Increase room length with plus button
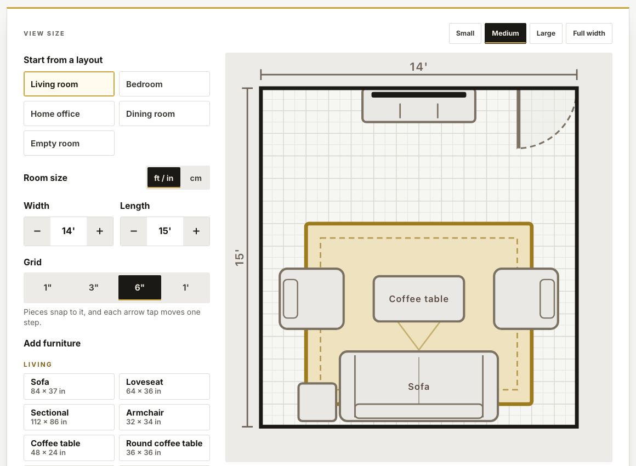 196,231
